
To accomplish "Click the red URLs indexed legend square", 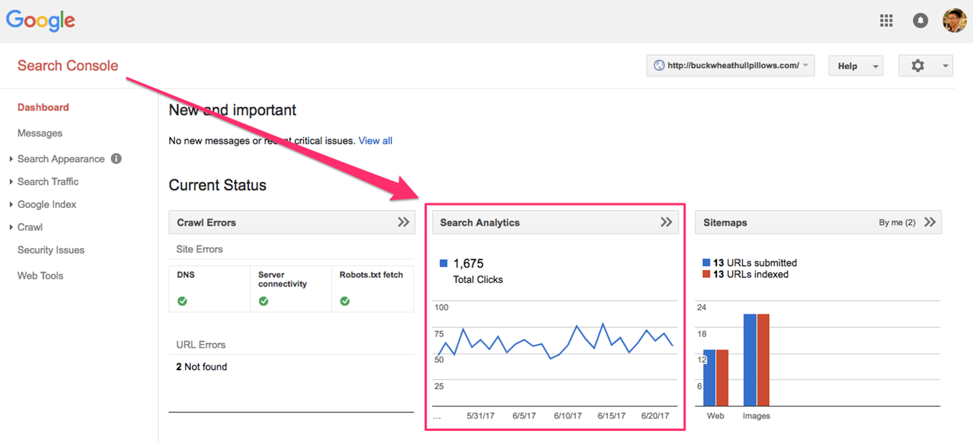I will click(x=707, y=274).
